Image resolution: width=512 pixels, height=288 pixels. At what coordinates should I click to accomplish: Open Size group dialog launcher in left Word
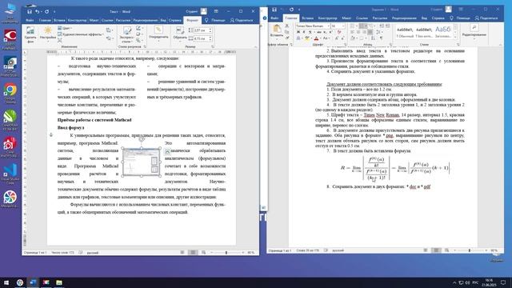pyautogui.click(x=213, y=46)
